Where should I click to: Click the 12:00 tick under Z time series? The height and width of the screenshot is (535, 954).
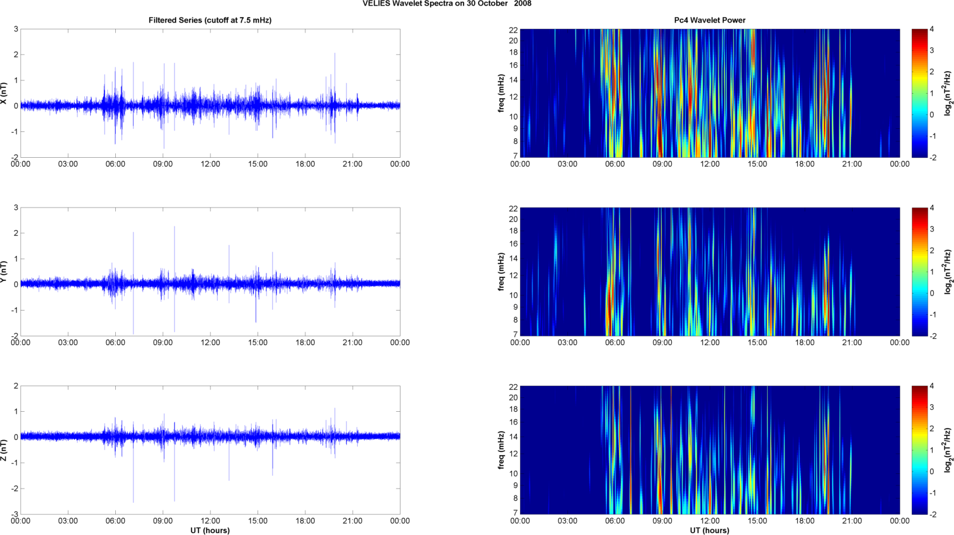point(210,521)
